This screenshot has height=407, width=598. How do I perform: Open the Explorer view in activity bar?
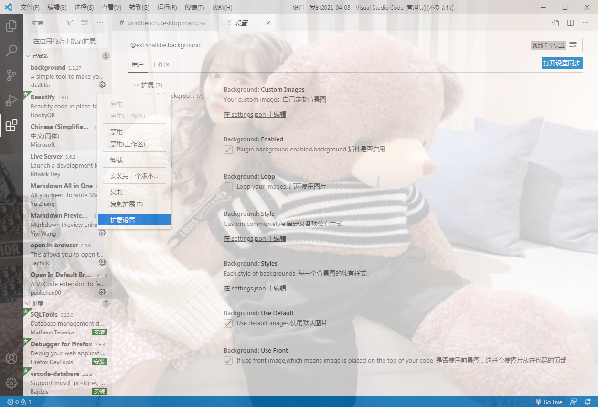(x=11, y=25)
